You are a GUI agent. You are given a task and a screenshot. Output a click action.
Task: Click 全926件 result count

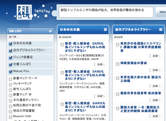coord(118,37)
